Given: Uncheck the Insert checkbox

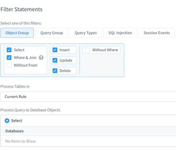Looking at the screenshot, I should tap(55, 50).
